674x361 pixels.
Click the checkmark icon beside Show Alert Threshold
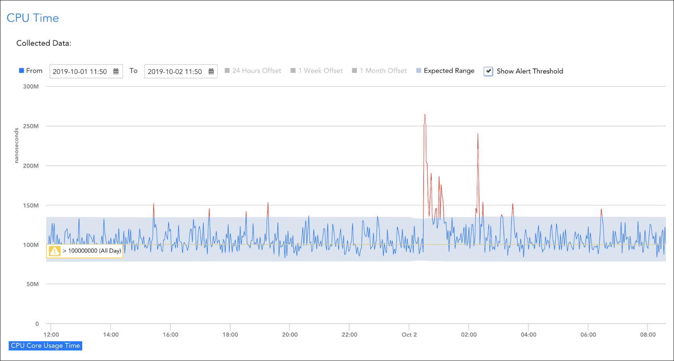tap(488, 71)
